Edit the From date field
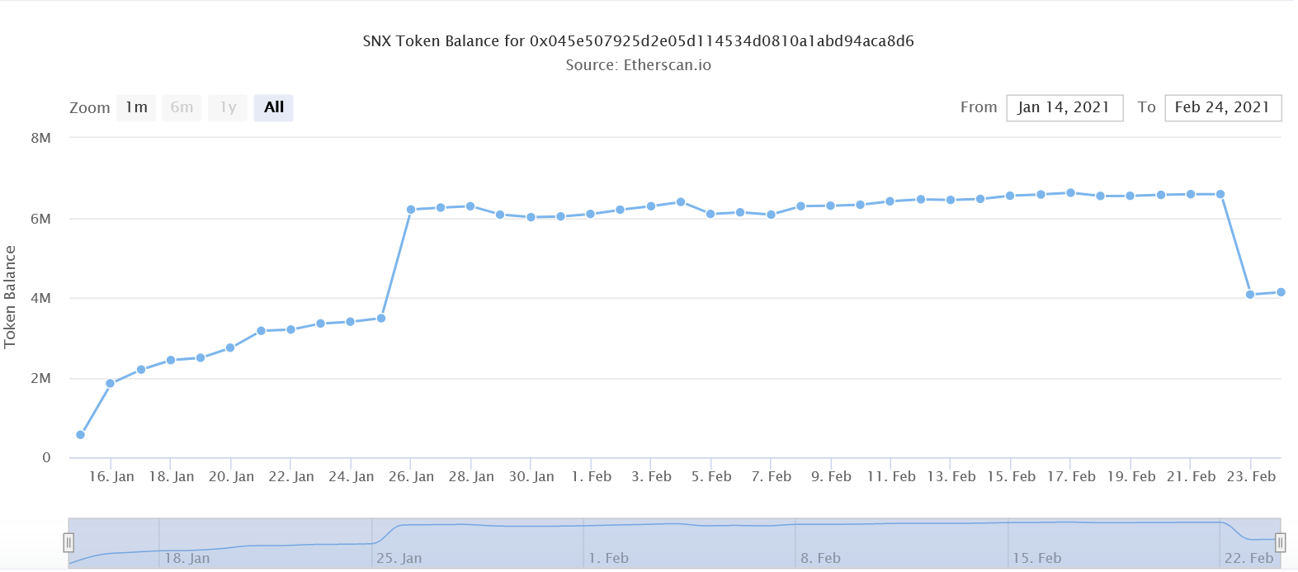The width and height of the screenshot is (1298, 572). [x=1064, y=107]
